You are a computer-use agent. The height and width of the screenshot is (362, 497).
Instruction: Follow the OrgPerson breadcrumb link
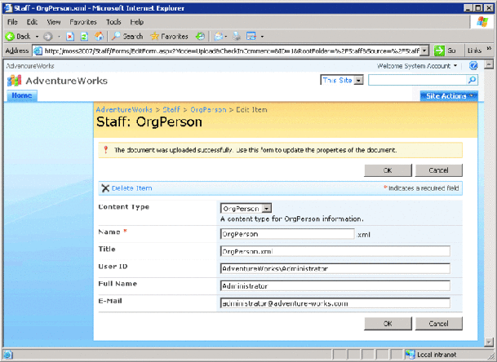pos(208,109)
